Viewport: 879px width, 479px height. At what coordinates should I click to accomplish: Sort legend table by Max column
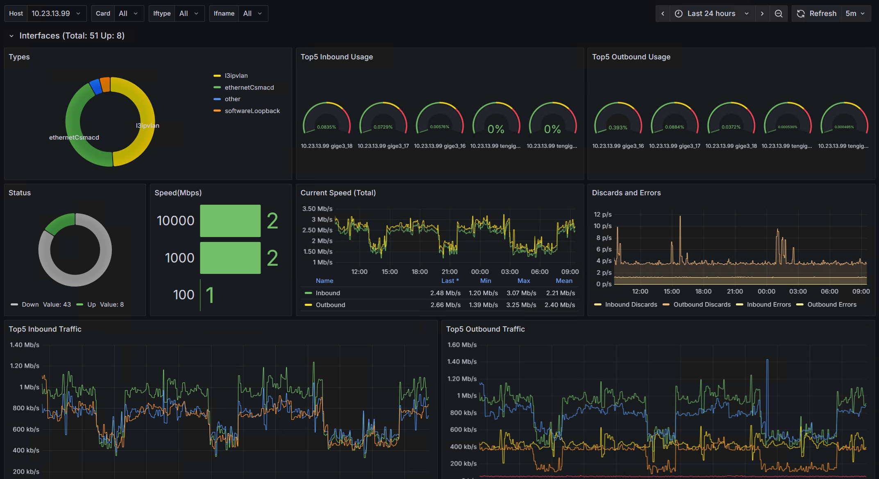(x=523, y=281)
